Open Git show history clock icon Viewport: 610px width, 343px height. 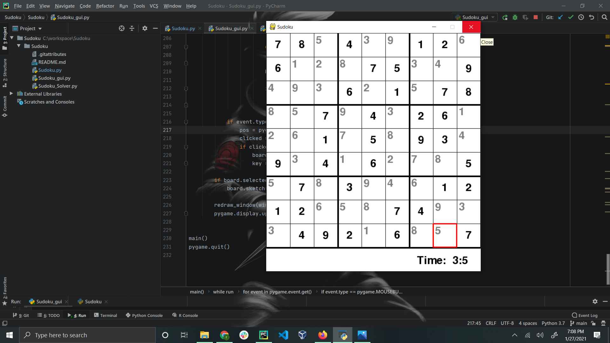581,17
